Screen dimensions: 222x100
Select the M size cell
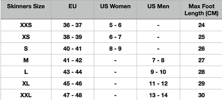pyautogui.click(x=26, y=60)
